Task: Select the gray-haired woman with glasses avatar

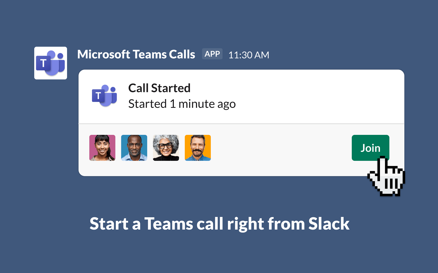Action: point(166,148)
